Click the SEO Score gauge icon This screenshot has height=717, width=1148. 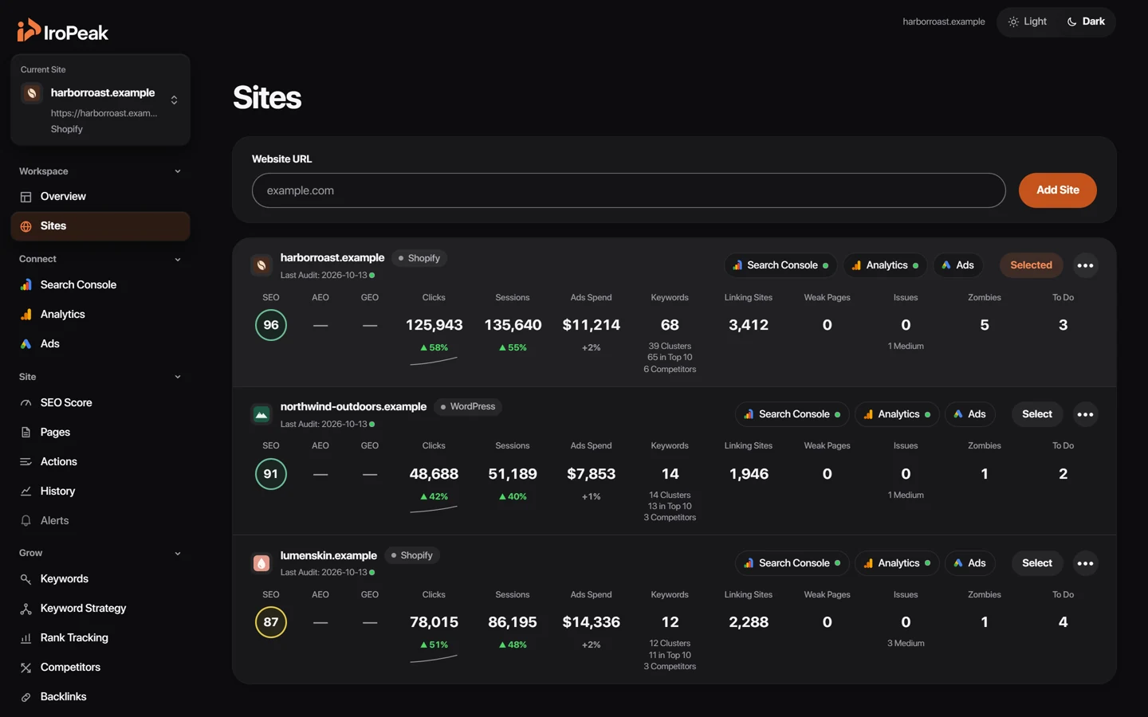26,403
